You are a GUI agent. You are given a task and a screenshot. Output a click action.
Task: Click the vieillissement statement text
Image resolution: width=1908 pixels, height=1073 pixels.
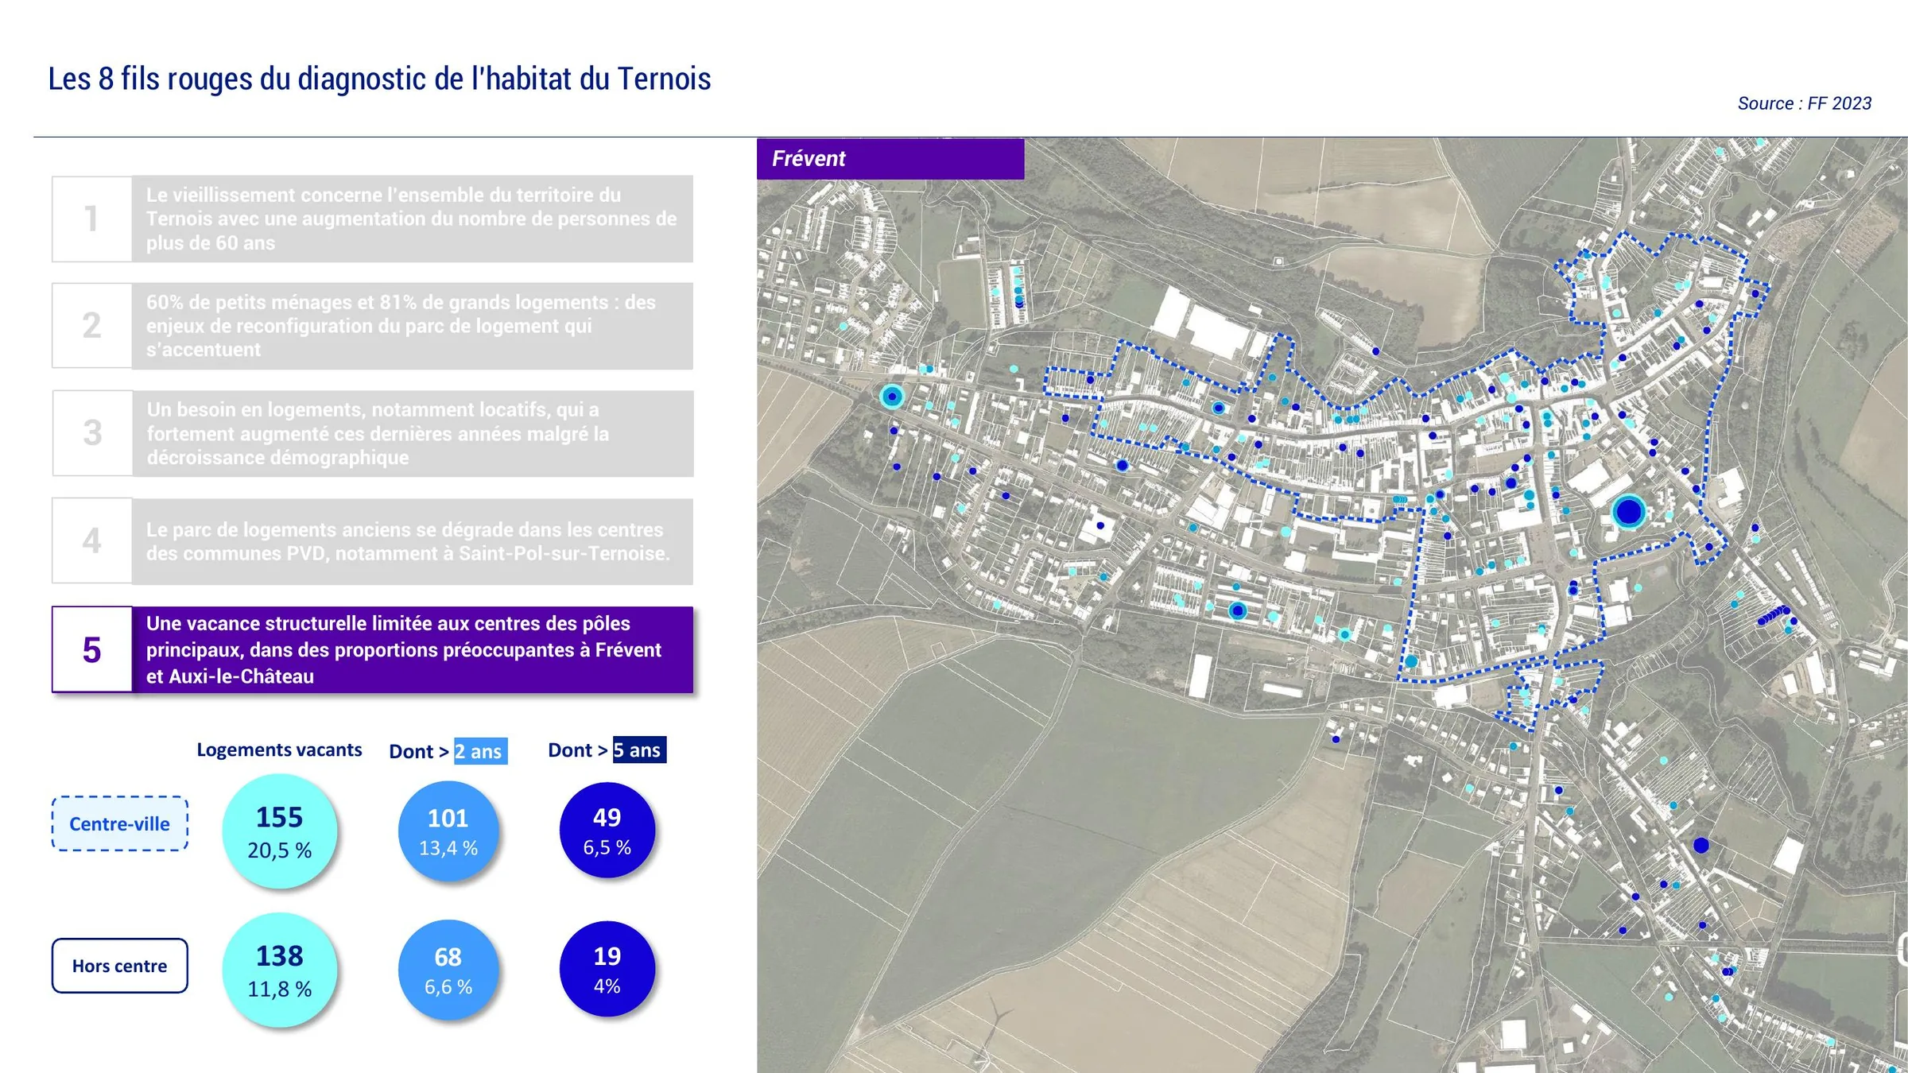click(x=412, y=219)
